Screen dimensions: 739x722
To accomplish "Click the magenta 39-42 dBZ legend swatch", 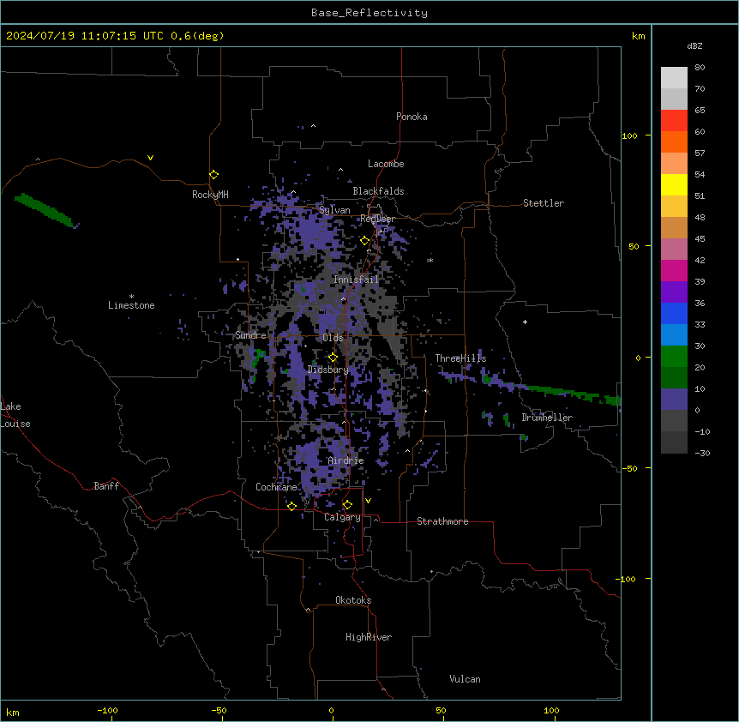I will point(674,270).
